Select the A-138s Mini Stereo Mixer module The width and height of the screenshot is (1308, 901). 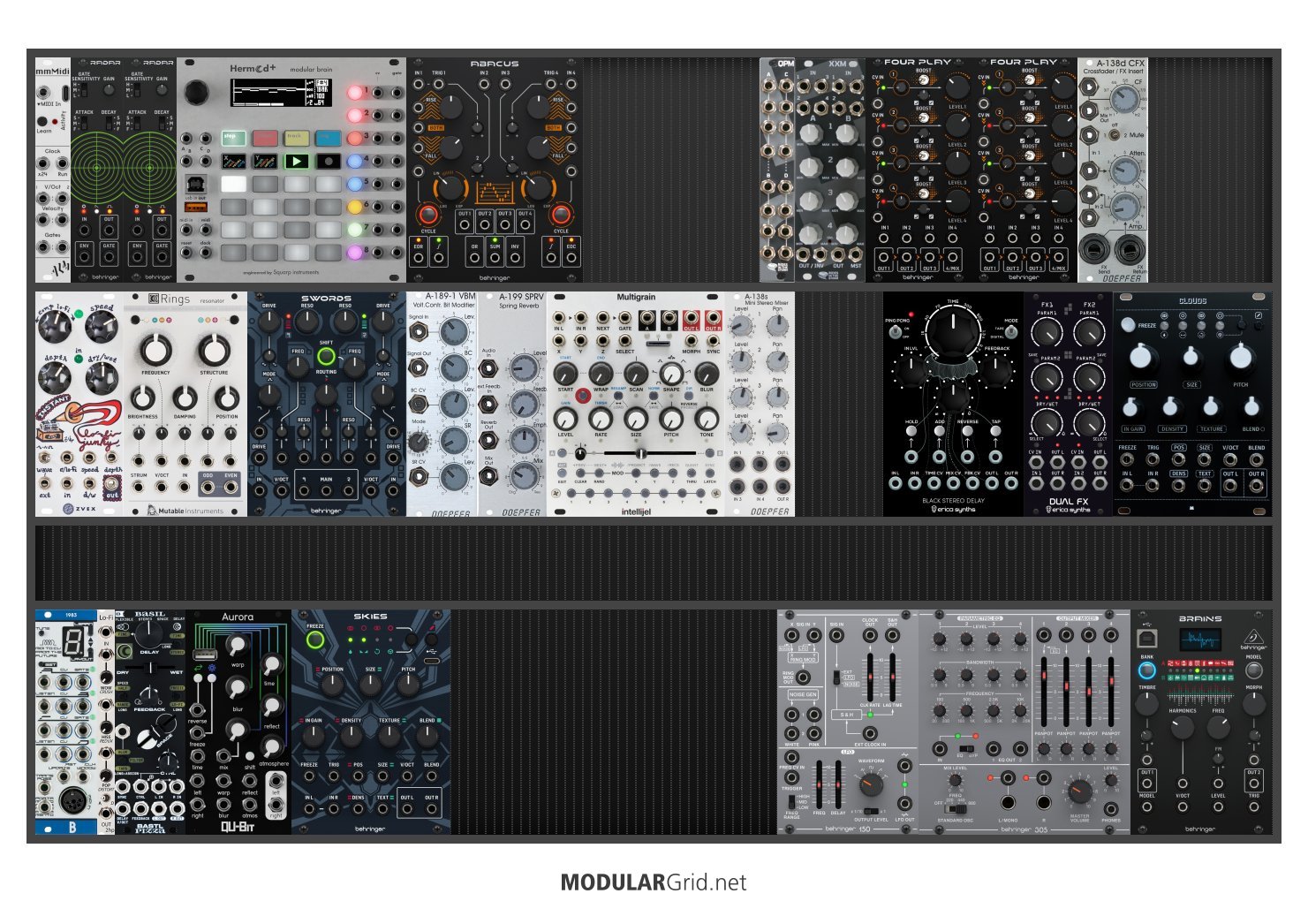(x=760, y=405)
